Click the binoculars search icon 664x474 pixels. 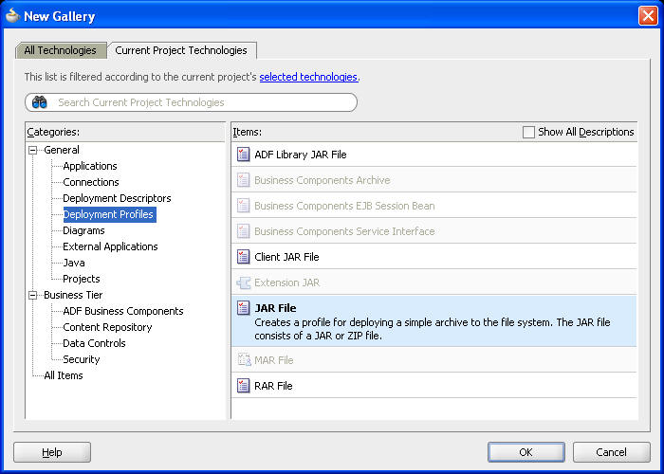pyautogui.click(x=40, y=102)
